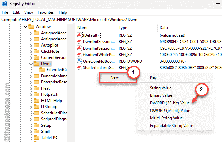Click the ExtendedC folder icon
Screen dimensions: 222x142
point(42,70)
